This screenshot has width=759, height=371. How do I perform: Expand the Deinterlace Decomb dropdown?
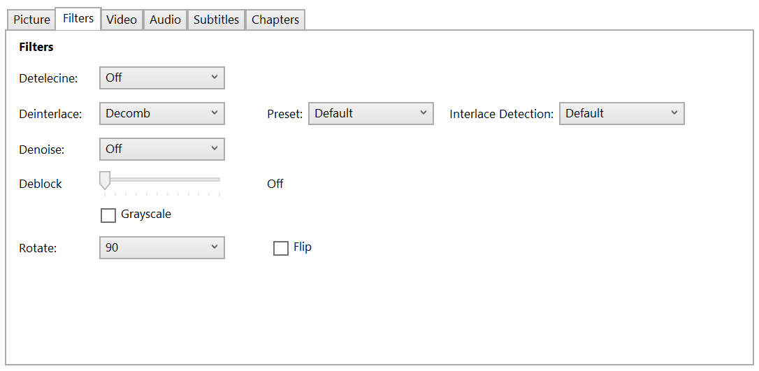tap(162, 114)
